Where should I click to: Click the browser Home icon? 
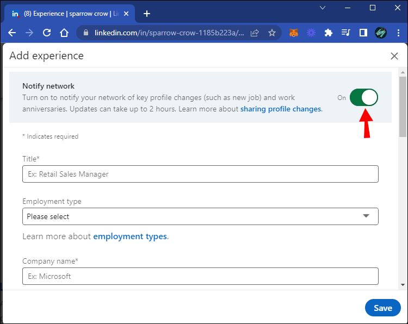pyautogui.click(x=64, y=33)
